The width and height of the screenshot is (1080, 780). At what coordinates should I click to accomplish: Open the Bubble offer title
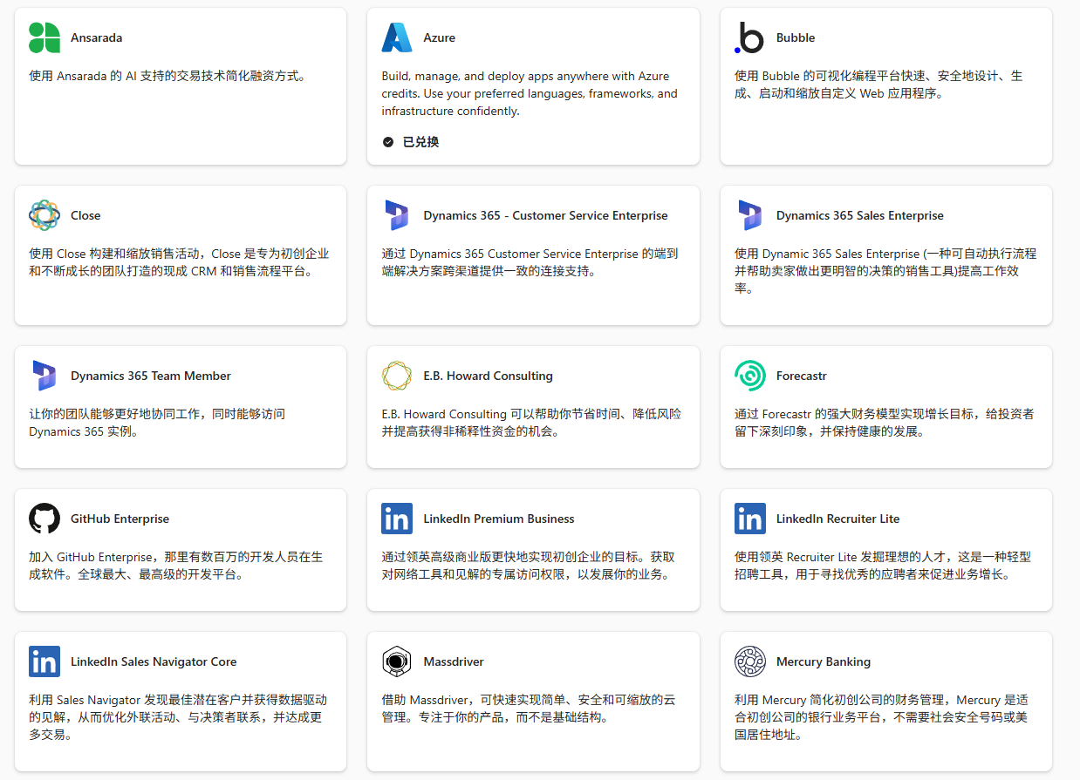796,37
